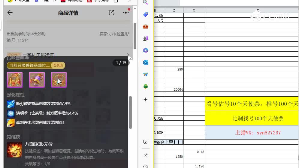
Task: Select the cell 主播VX: syn827237
Action: tap(252, 133)
